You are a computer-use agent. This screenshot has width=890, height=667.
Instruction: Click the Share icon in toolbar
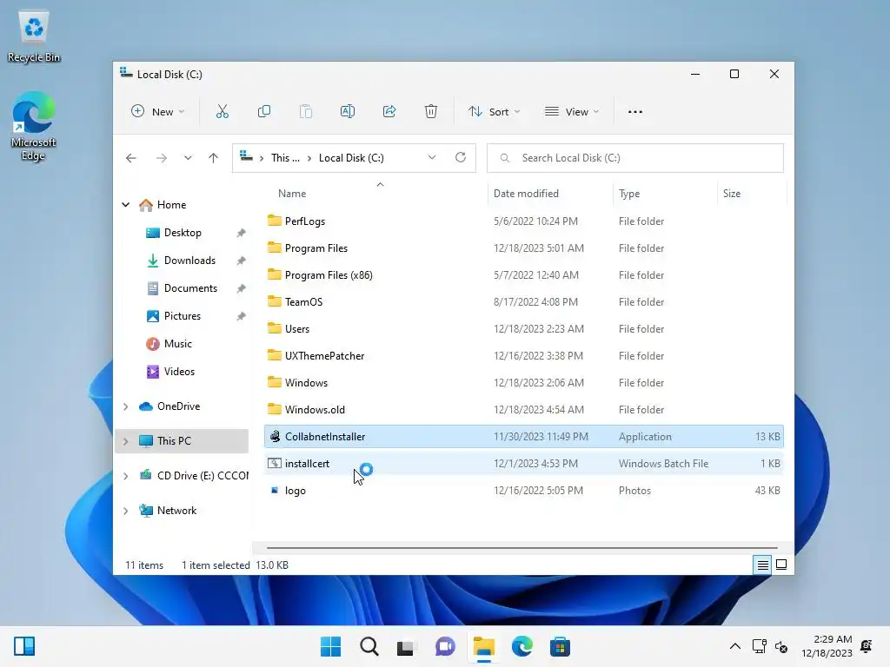click(389, 112)
